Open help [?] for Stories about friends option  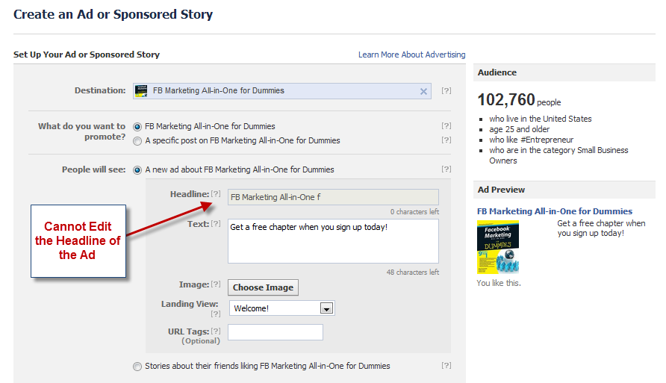coord(446,365)
